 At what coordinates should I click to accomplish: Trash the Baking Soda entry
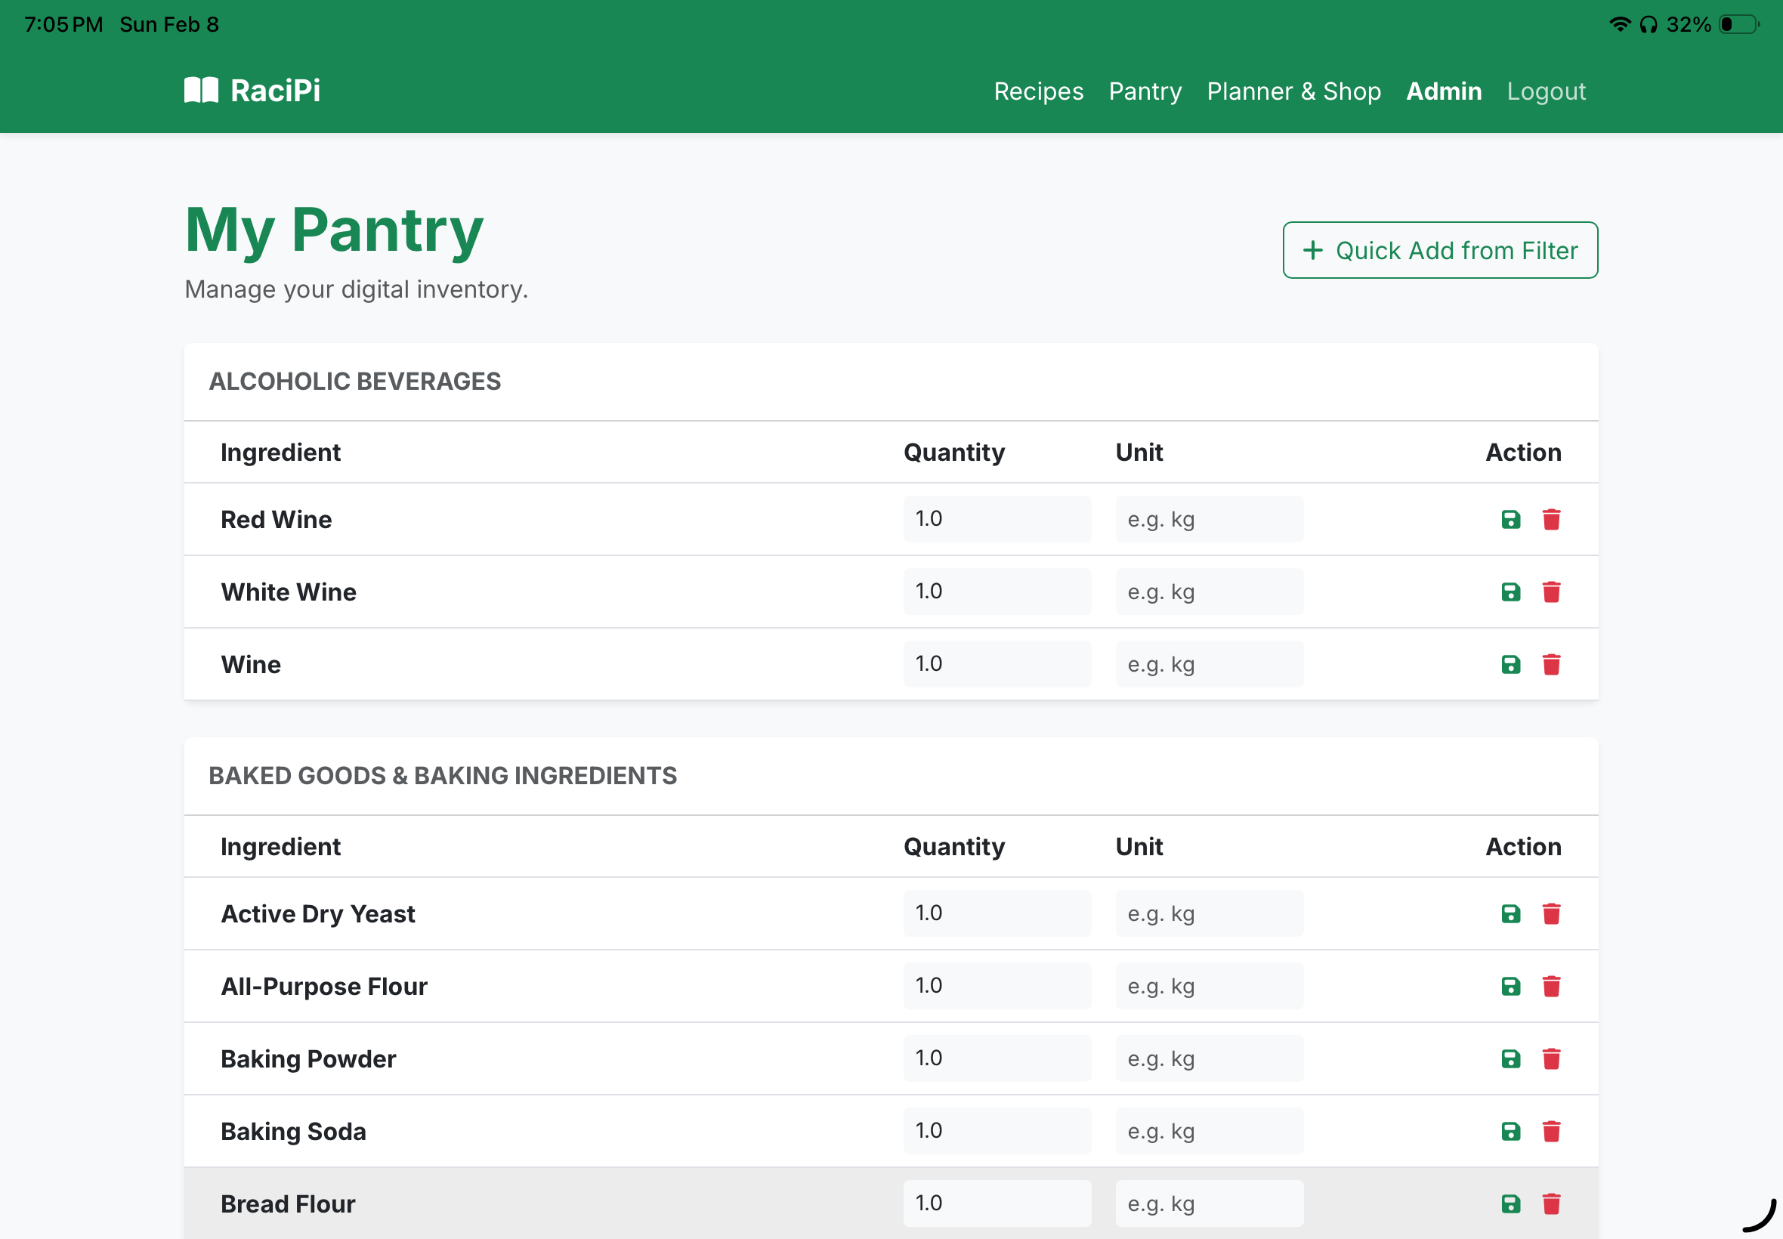point(1551,1131)
